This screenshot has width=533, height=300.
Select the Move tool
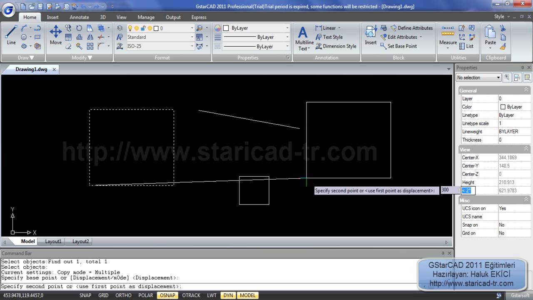[x=56, y=35]
